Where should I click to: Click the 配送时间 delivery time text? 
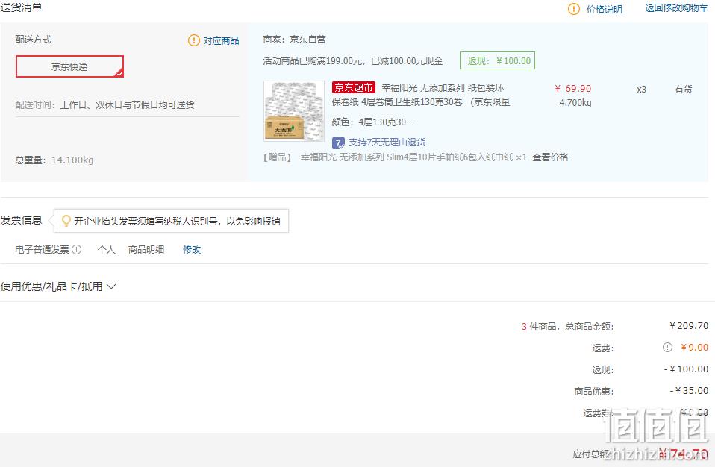[x=105, y=104]
